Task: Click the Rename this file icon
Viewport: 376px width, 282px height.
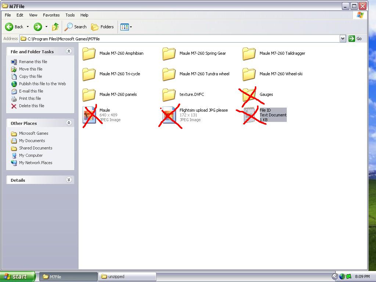Action: pos(14,62)
